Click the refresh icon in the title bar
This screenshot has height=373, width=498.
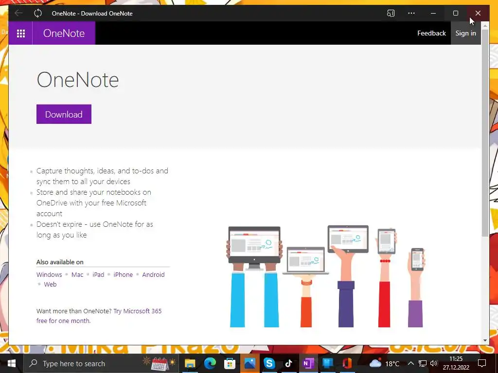pyautogui.click(x=38, y=13)
